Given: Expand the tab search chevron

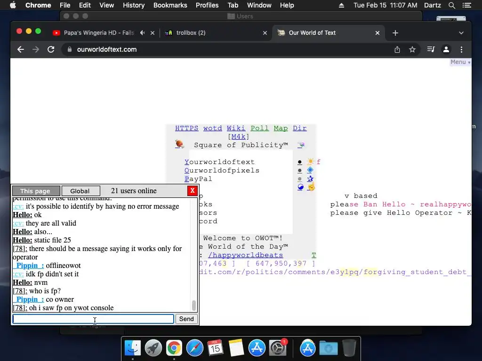Looking at the screenshot, I should pyautogui.click(x=461, y=33).
